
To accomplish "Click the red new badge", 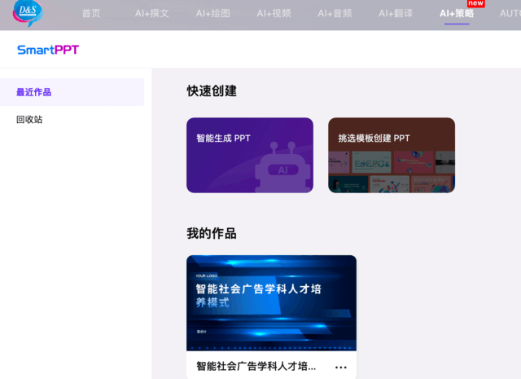I will pos(475,3).
